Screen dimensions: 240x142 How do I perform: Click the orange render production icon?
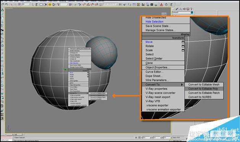point(161,5)
